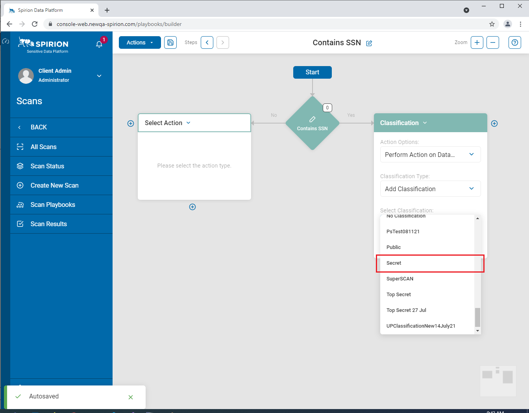Edit the Contains SSN title

pyautogui.click(x=369, y=43)
